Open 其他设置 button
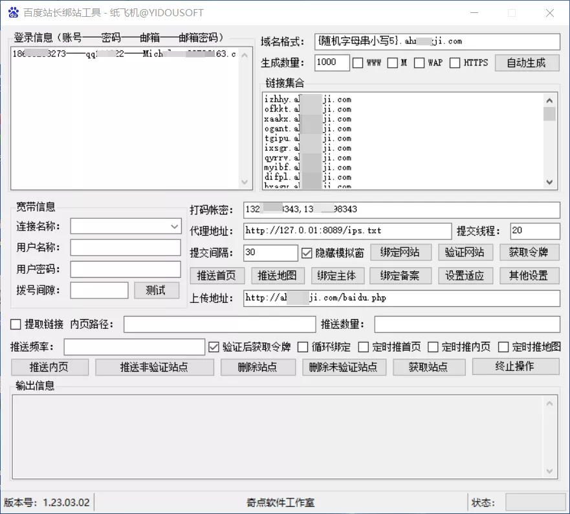 coord(529,276)
